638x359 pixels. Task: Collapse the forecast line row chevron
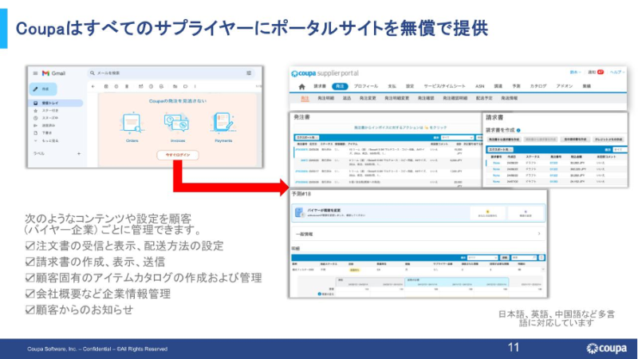(542, 270)
